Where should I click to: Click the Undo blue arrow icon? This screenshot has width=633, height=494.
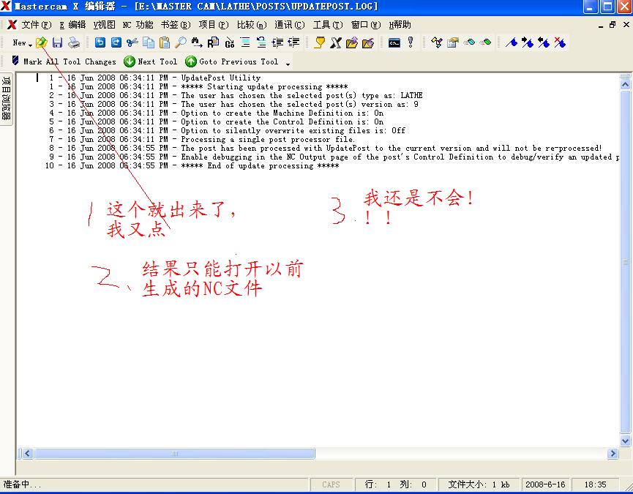pos(100,42)
